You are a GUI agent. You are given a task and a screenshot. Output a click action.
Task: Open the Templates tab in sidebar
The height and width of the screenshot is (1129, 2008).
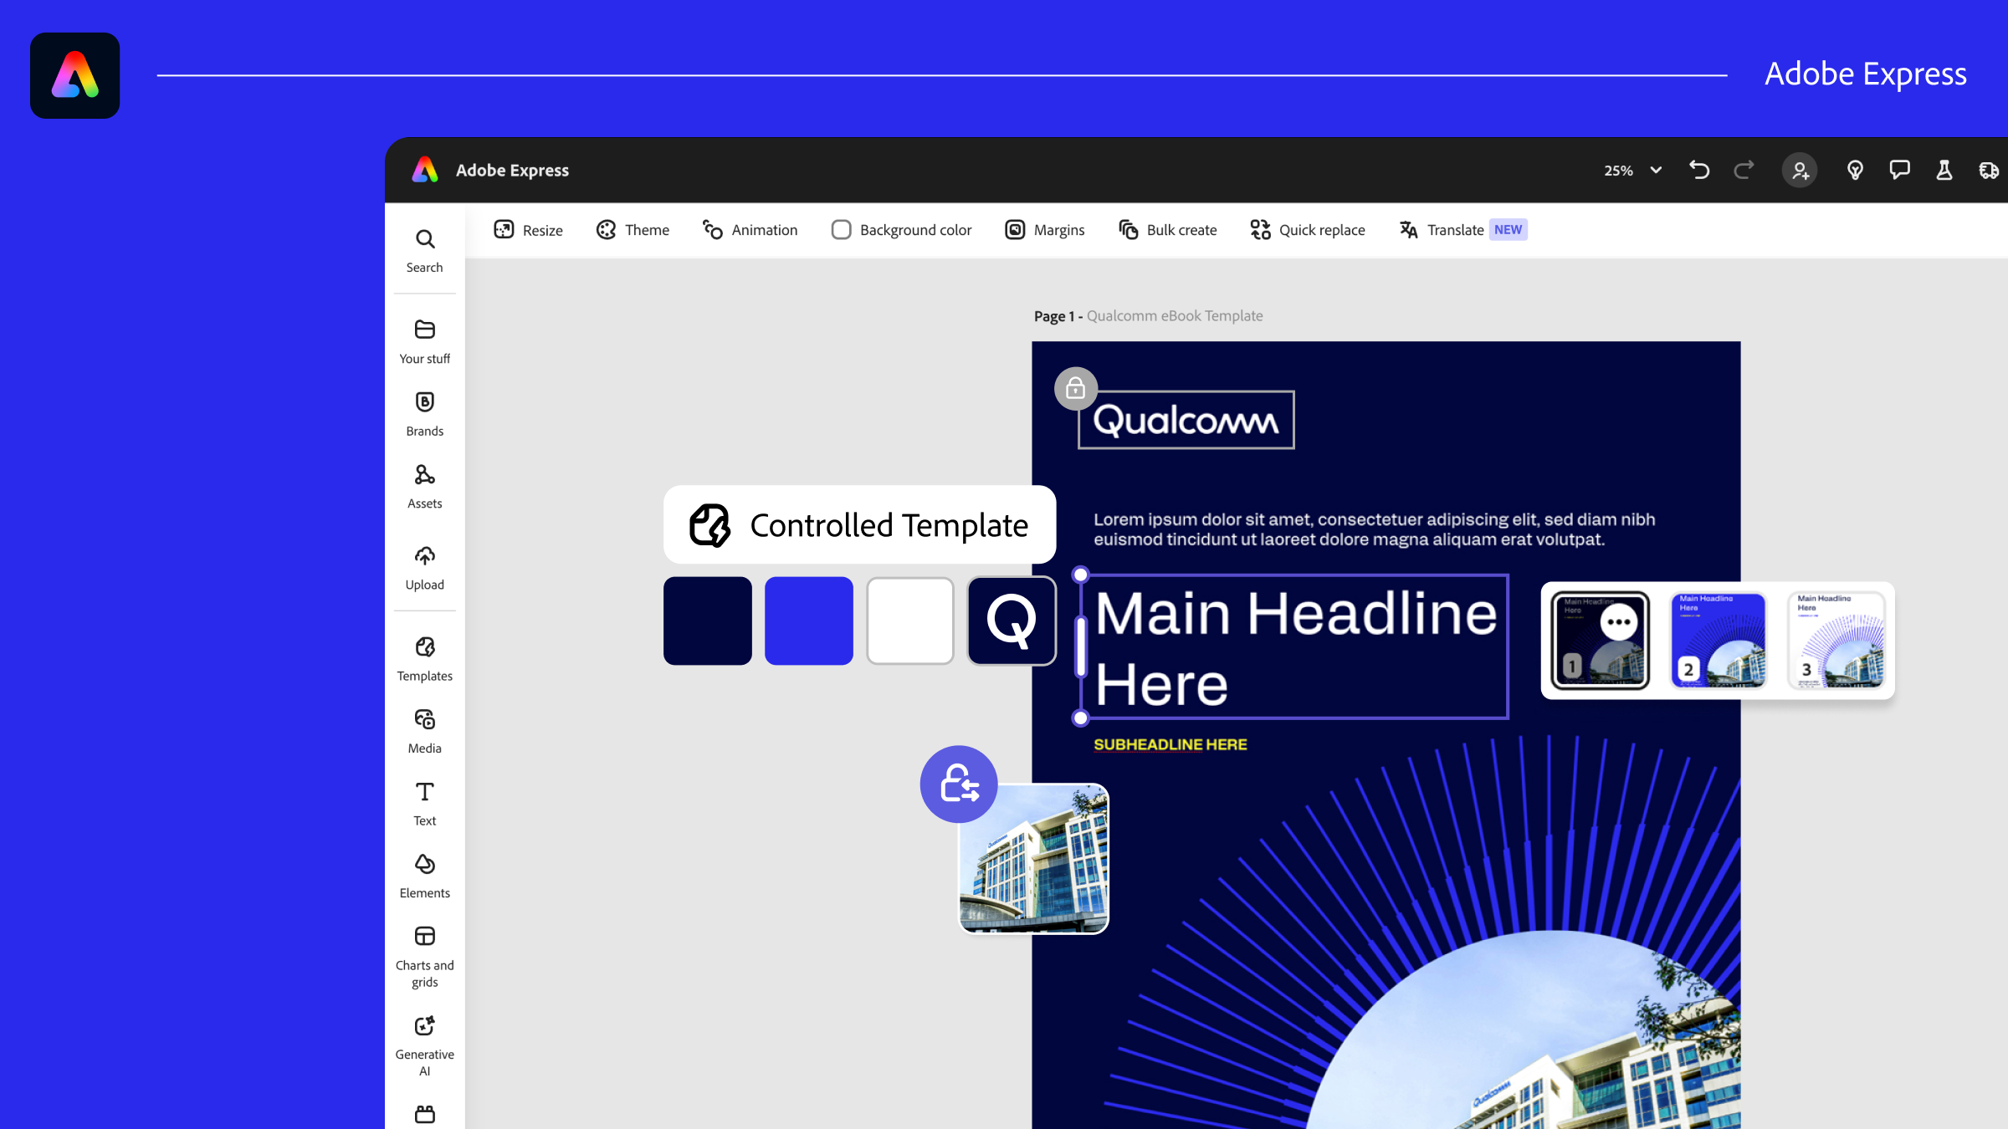(424, 659)
